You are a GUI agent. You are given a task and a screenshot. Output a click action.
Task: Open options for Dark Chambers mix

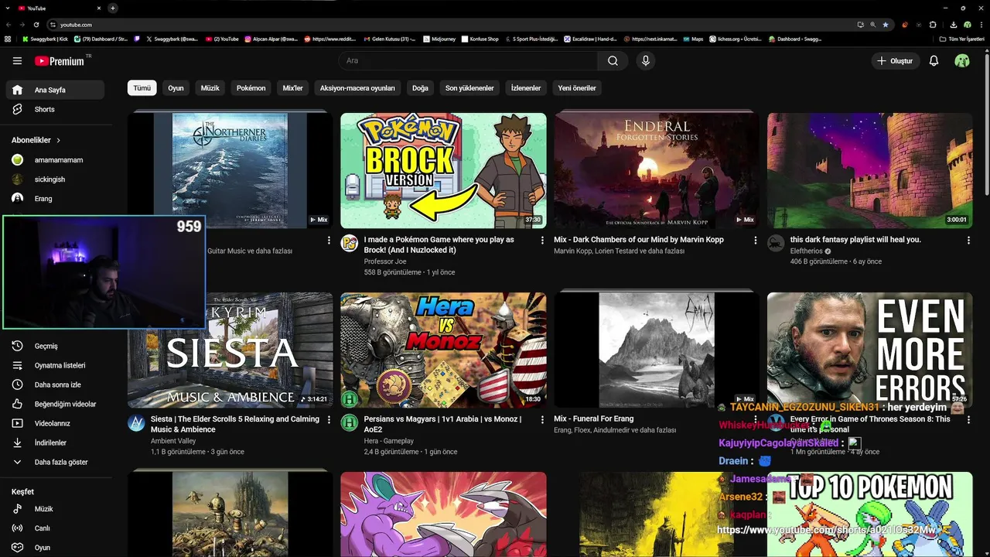coord(756,241)
